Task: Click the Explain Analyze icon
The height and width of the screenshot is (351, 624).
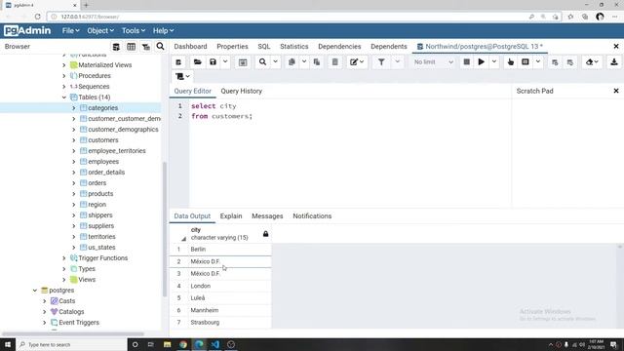Action: 526,62
